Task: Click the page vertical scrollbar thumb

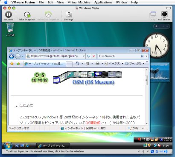Action: [x=146, y=80]
